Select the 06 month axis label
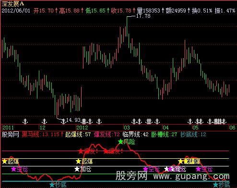237x188 pixels. click(x=232, y=128)
